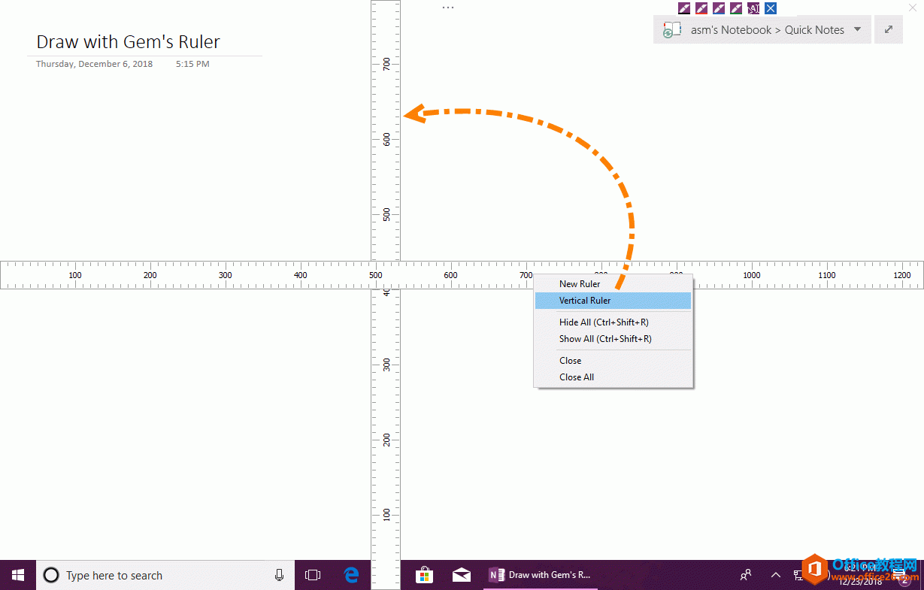
Task: Activate the text select tool icon
Action: pyautogui.click(x=753, y=8)
